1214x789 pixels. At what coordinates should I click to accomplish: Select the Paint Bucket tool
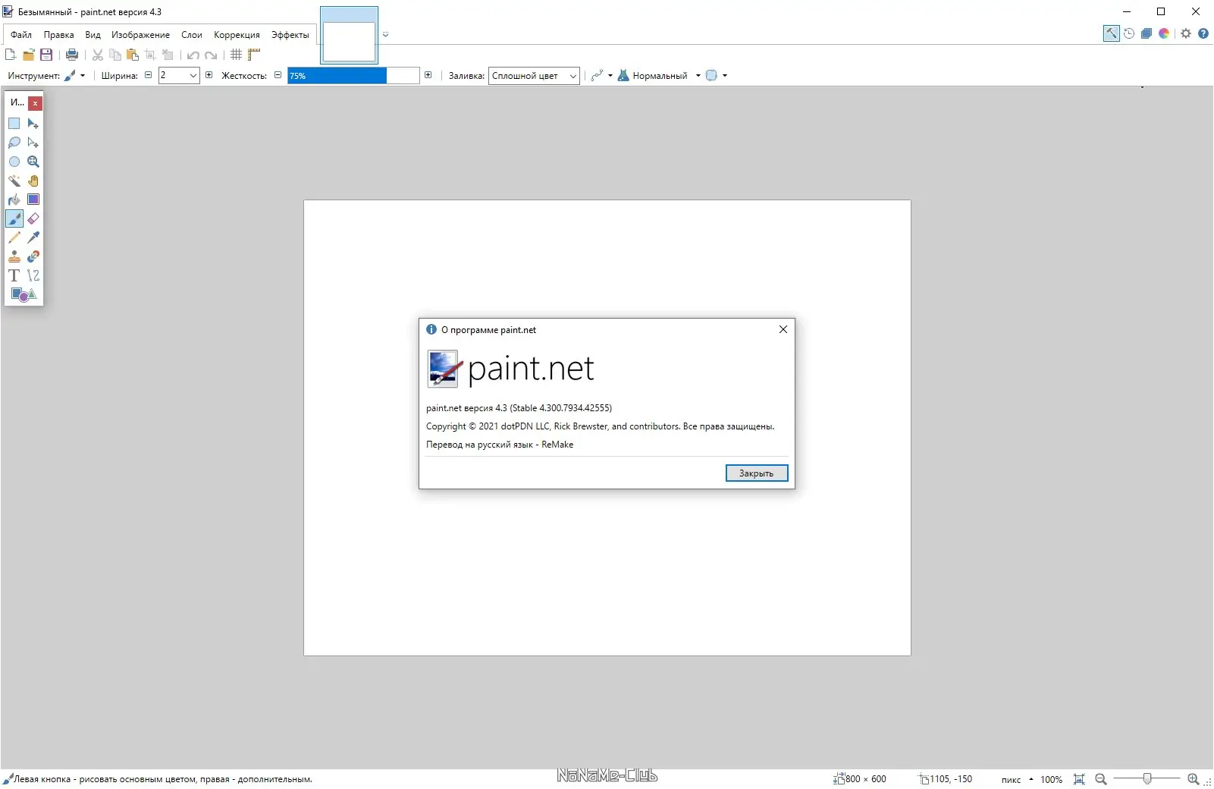[14, 200]
